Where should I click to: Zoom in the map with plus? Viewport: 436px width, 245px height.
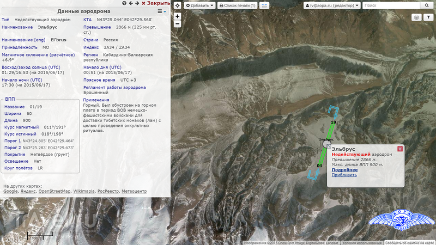[178, 16]
